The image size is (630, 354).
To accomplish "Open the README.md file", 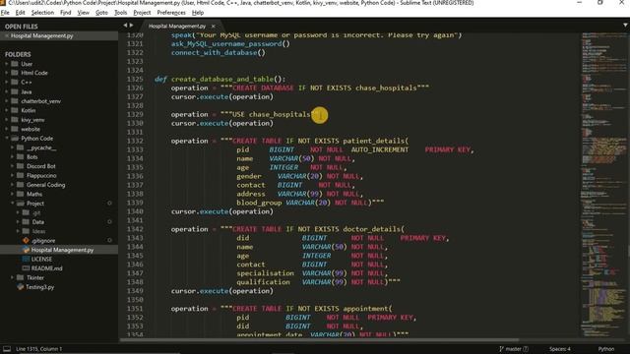I will click(x=46, y=268).
